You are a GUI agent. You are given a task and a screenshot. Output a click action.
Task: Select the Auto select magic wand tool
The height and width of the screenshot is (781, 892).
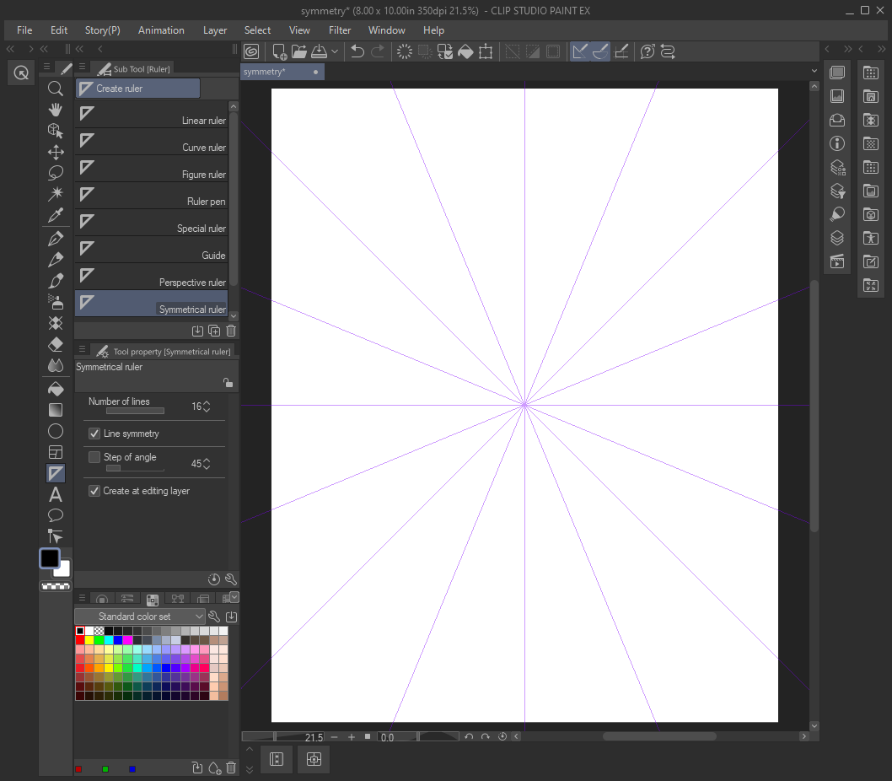coord(56,194)
